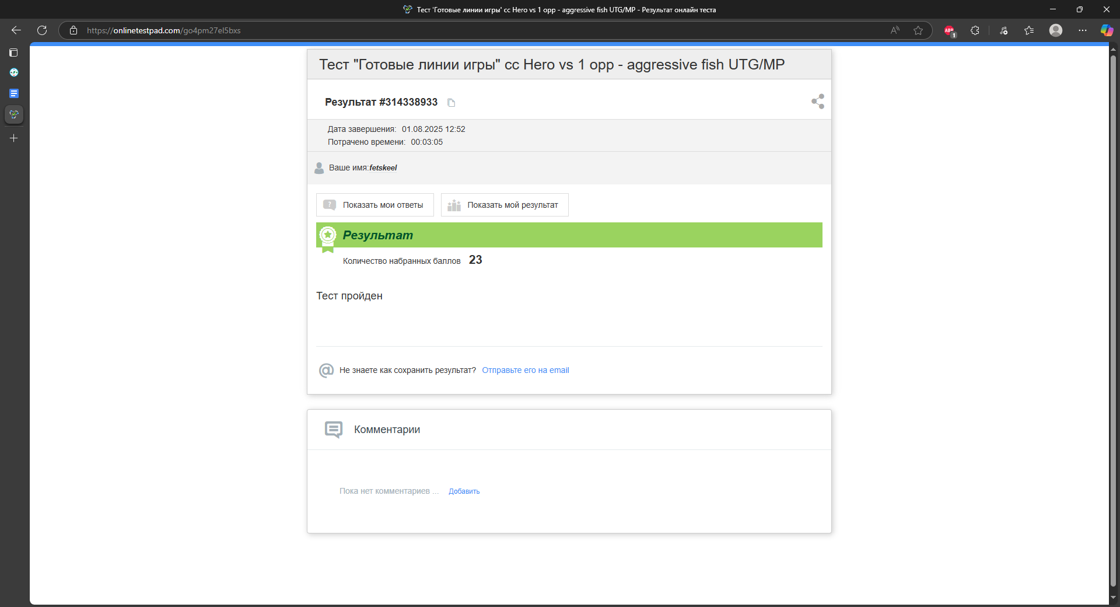Open the tab actions menu in sidebar
Image resolution: width=1120 pixels, height=607 pixels.
(x=14, y=53)
